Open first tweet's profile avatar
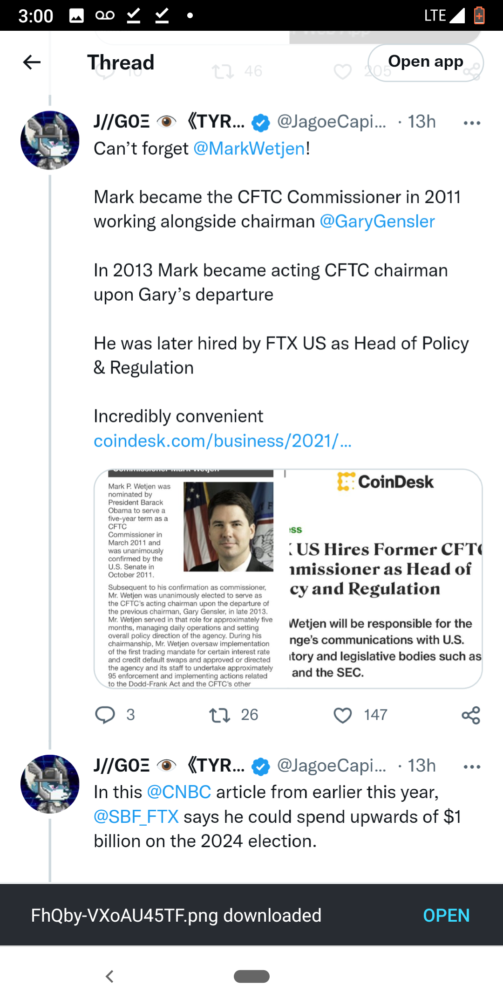Image resolution: width=503 pixels, height=1007 pixels. click(x=50, y=140)
